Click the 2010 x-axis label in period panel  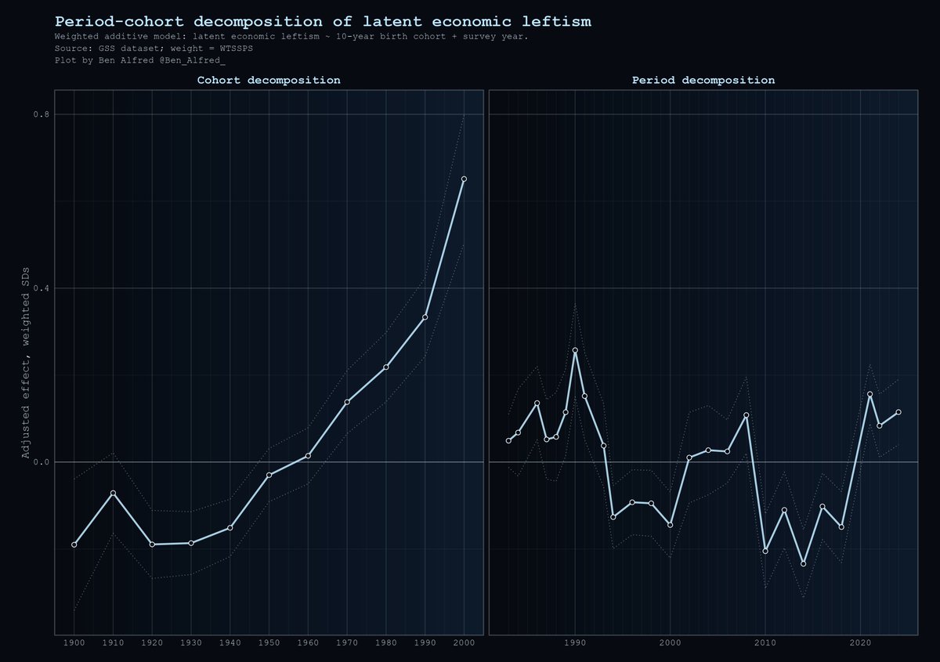765,642
